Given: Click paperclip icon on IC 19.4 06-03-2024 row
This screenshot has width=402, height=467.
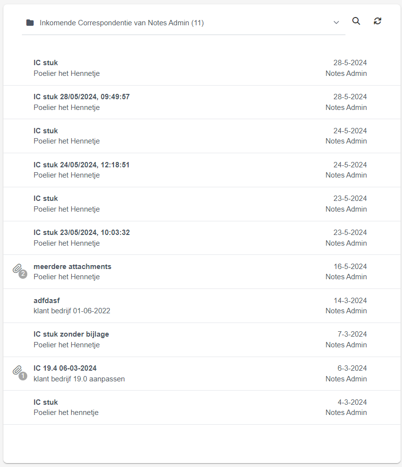Looking at the screenshot, I should 19,373.
